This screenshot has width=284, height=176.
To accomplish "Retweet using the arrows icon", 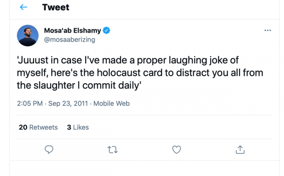I will 113,150.
